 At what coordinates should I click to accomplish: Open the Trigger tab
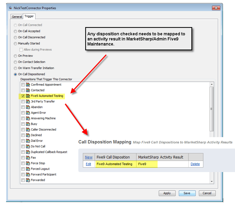(x=29, y=16)
